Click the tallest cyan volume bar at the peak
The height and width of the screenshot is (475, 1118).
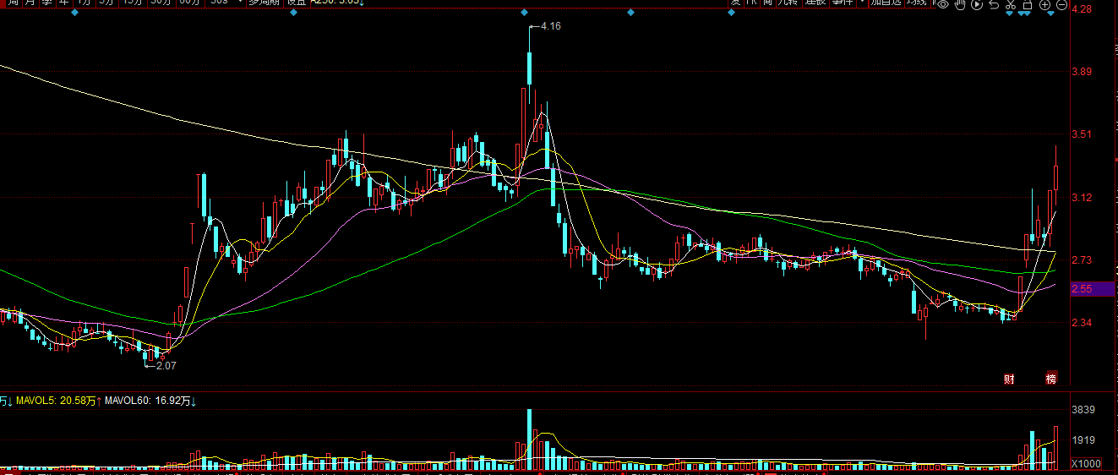530,440
